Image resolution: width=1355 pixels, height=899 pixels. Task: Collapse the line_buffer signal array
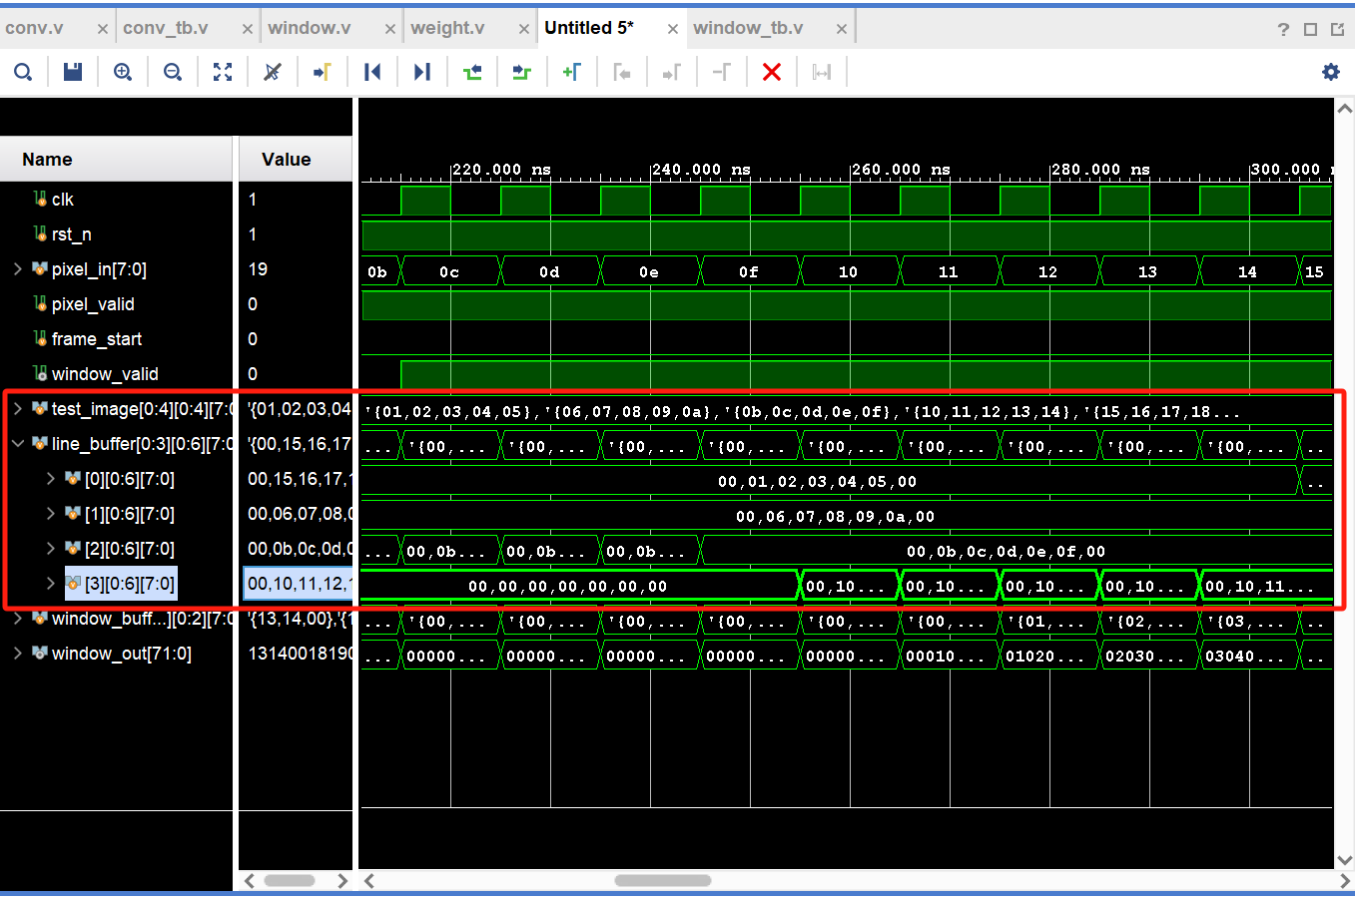[x=17, y=443]
